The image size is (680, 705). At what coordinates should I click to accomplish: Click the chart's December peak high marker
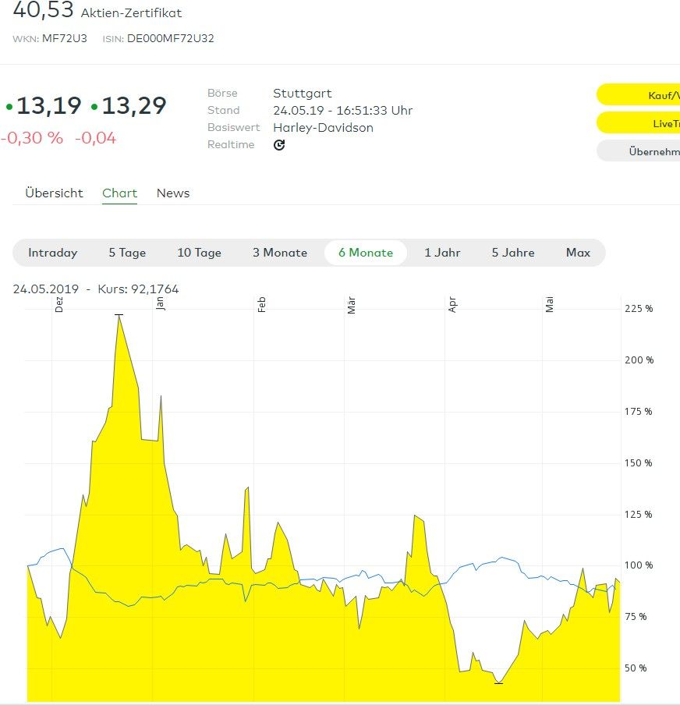pos(119,315)
